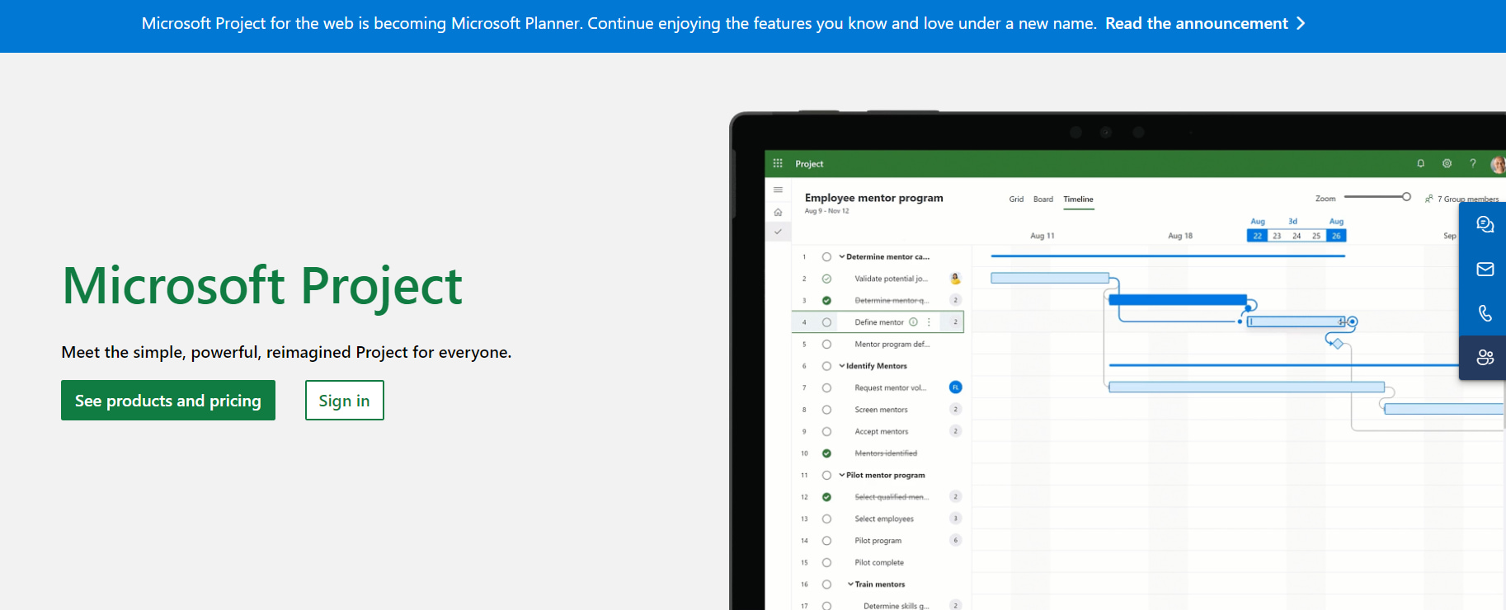
Task: Uncheck completed 'Mentors identified' task
Action: click(826, 453)
